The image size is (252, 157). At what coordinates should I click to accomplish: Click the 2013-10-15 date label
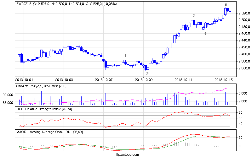pos(224,80)
